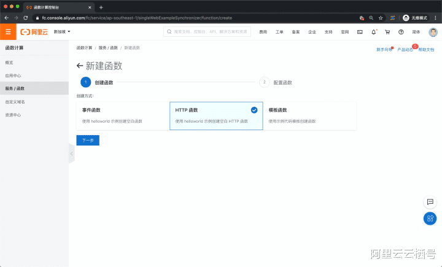Select the 模板函数 creation option

pyautogui.click(x=309, y=116)
